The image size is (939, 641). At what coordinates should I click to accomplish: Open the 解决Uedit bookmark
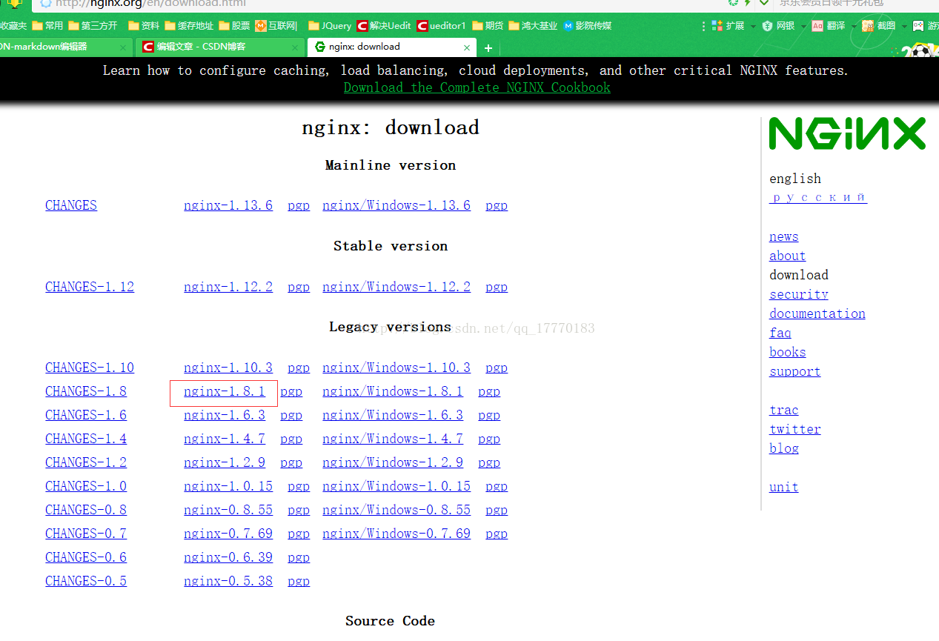tap(384, 26)
